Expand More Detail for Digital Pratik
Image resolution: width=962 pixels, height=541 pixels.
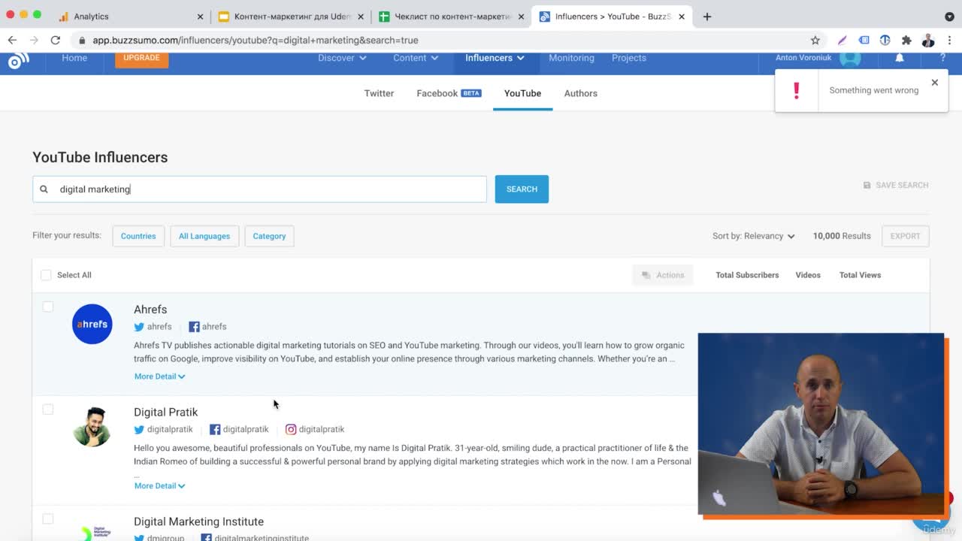pyautogui.click(x=159, y=486)
